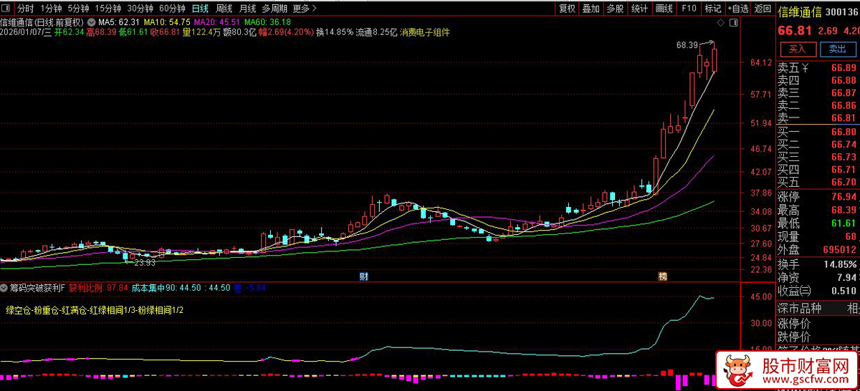Click the 买二 price 66.74

coord(844,144)
